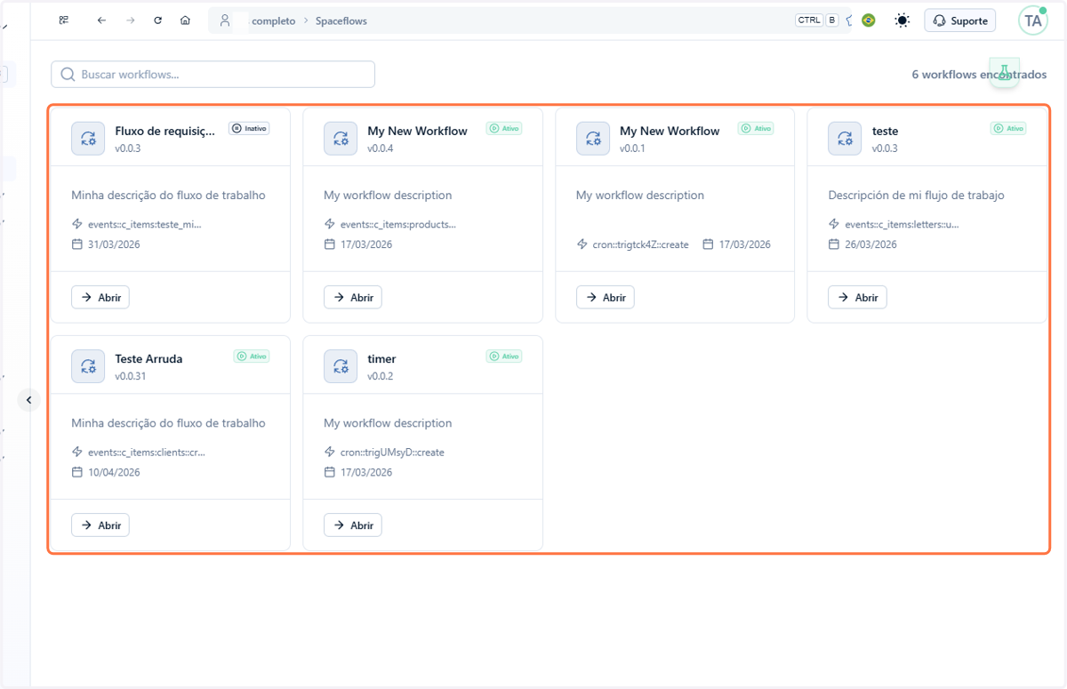Click trigger 'events::c_items:teste_mi...'

pos(145,224)
